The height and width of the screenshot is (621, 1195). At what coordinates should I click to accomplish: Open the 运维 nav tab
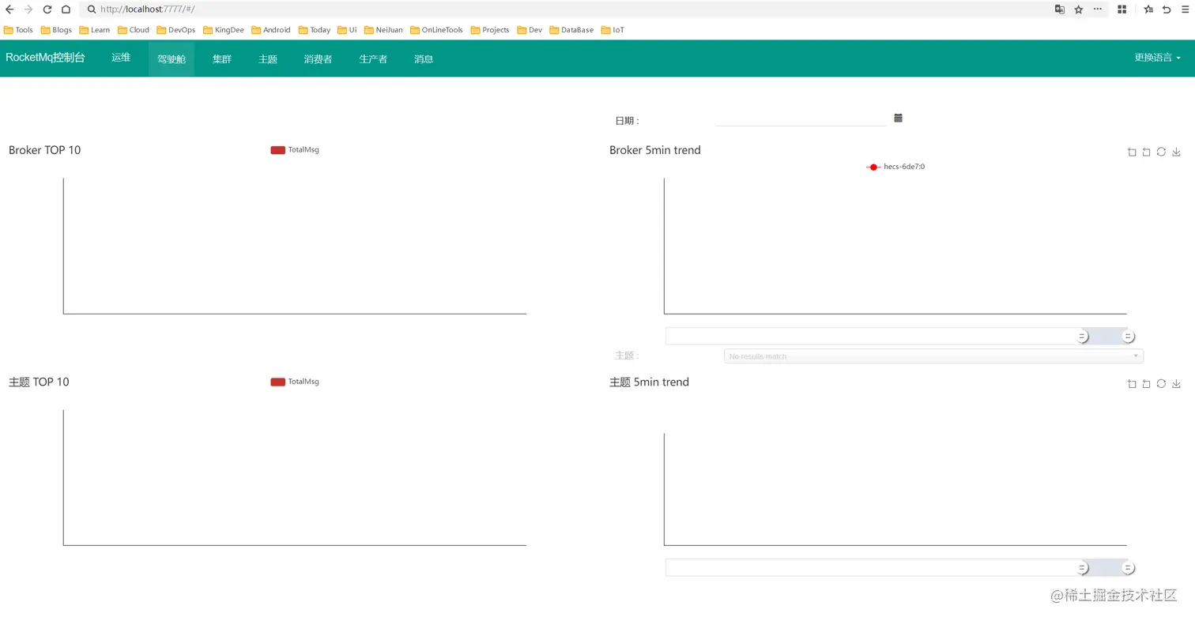click(x=121, y=58)
